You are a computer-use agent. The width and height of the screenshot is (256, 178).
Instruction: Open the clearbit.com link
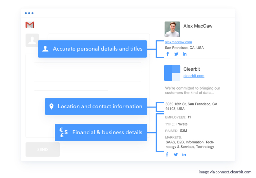click(x=194, y=76)
